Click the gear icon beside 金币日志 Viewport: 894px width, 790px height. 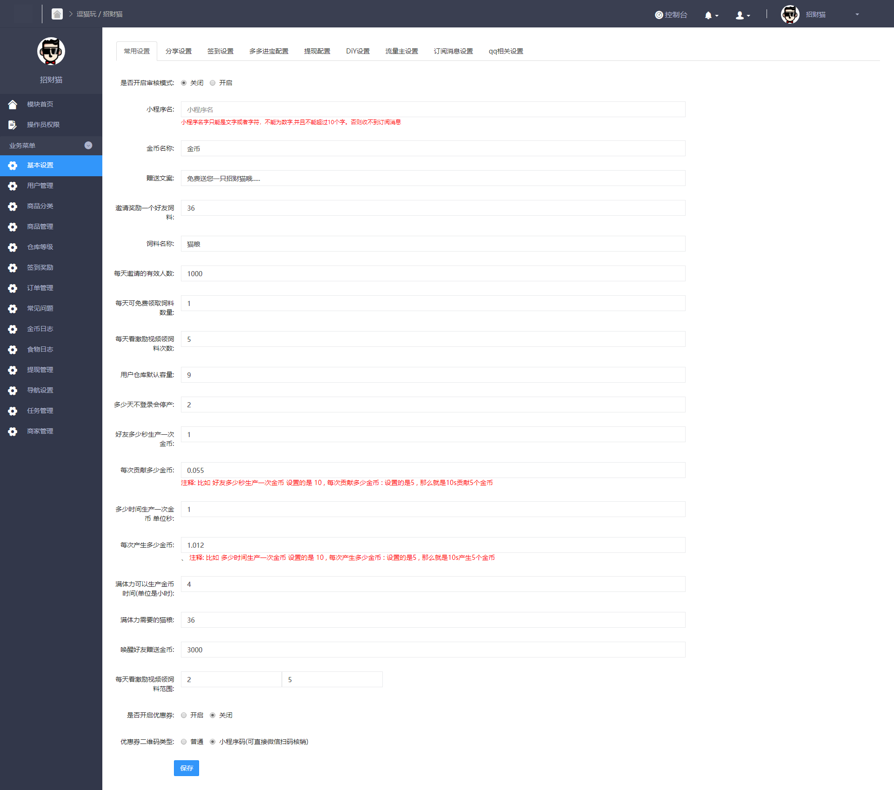click(13, 329)
